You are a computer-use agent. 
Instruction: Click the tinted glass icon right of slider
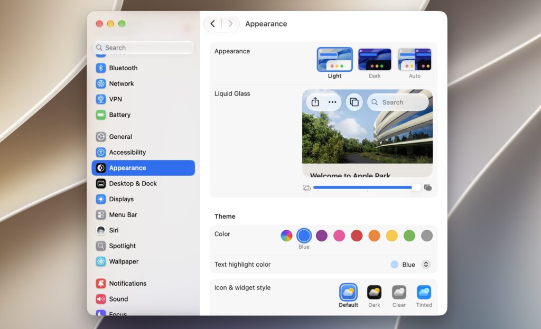point(428,187)
